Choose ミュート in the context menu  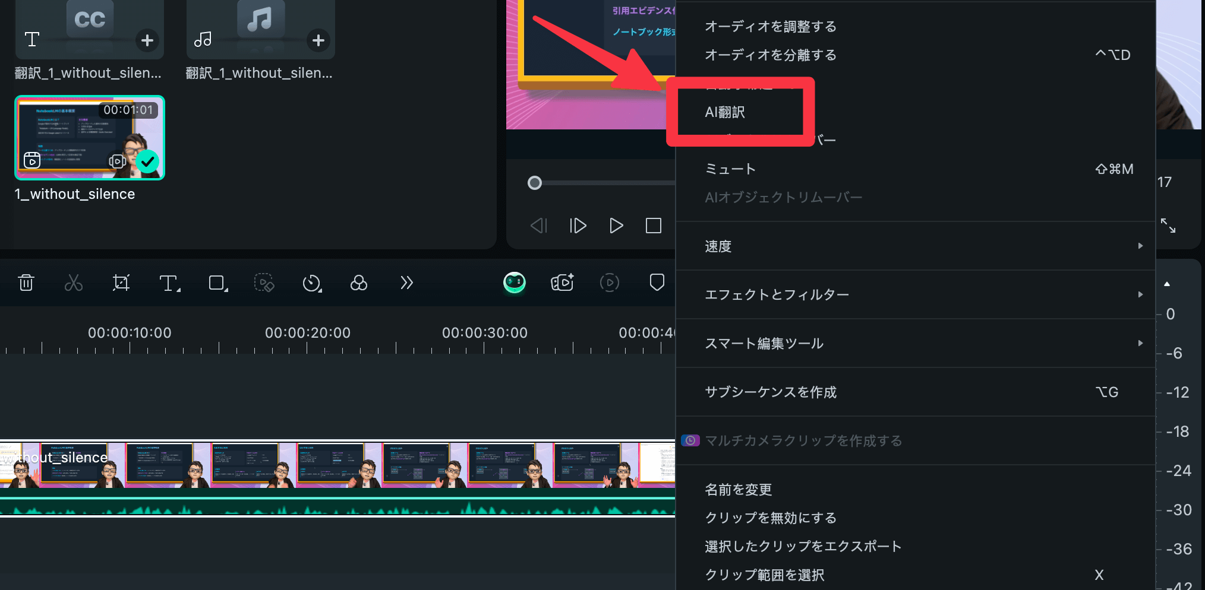[730, 169]
